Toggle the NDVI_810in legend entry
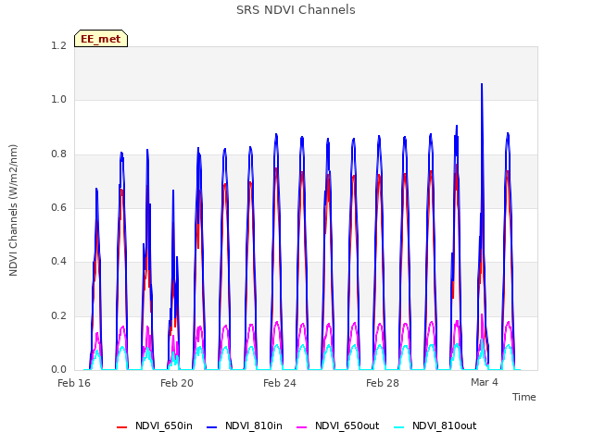 coord(245,425)
